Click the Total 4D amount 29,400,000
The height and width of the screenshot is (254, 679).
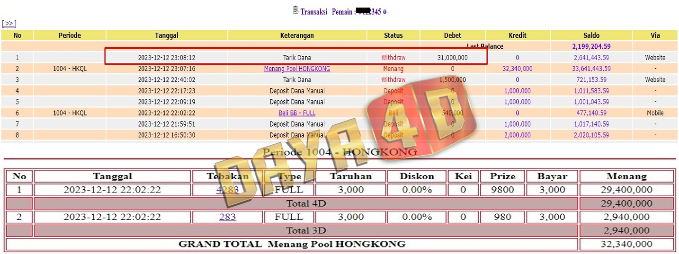point(626,203)
